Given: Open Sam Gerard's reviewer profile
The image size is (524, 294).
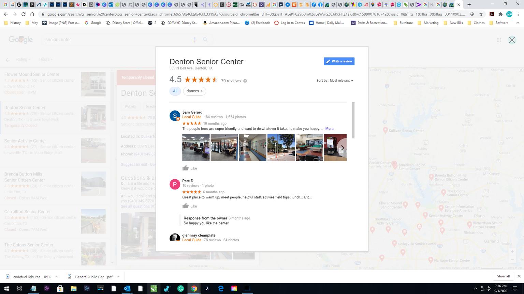Looking at the screenshot, I should click(192, 112).
